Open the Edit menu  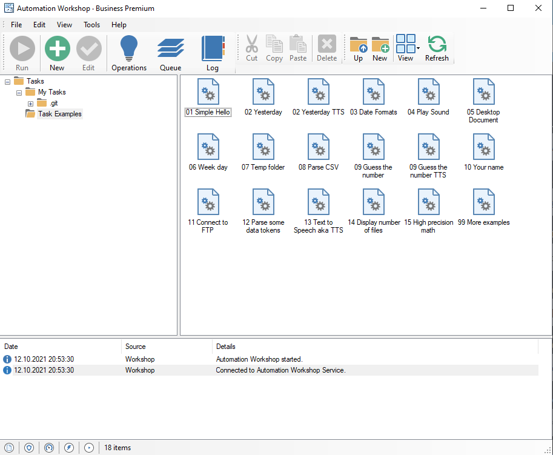(39, 25)
